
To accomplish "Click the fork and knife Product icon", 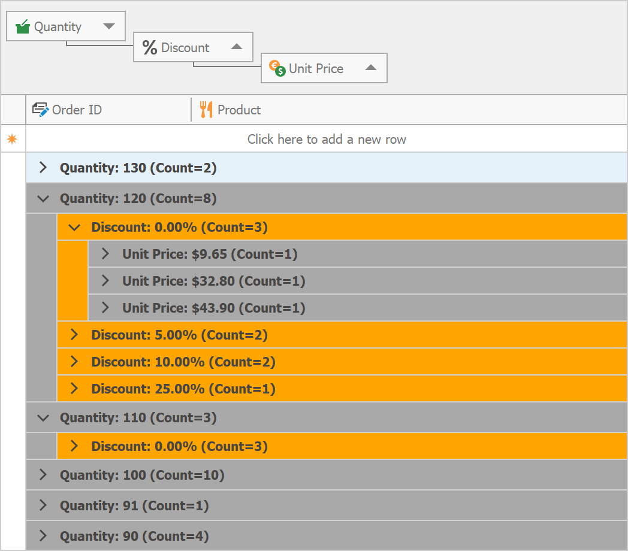I will point(206,110).
